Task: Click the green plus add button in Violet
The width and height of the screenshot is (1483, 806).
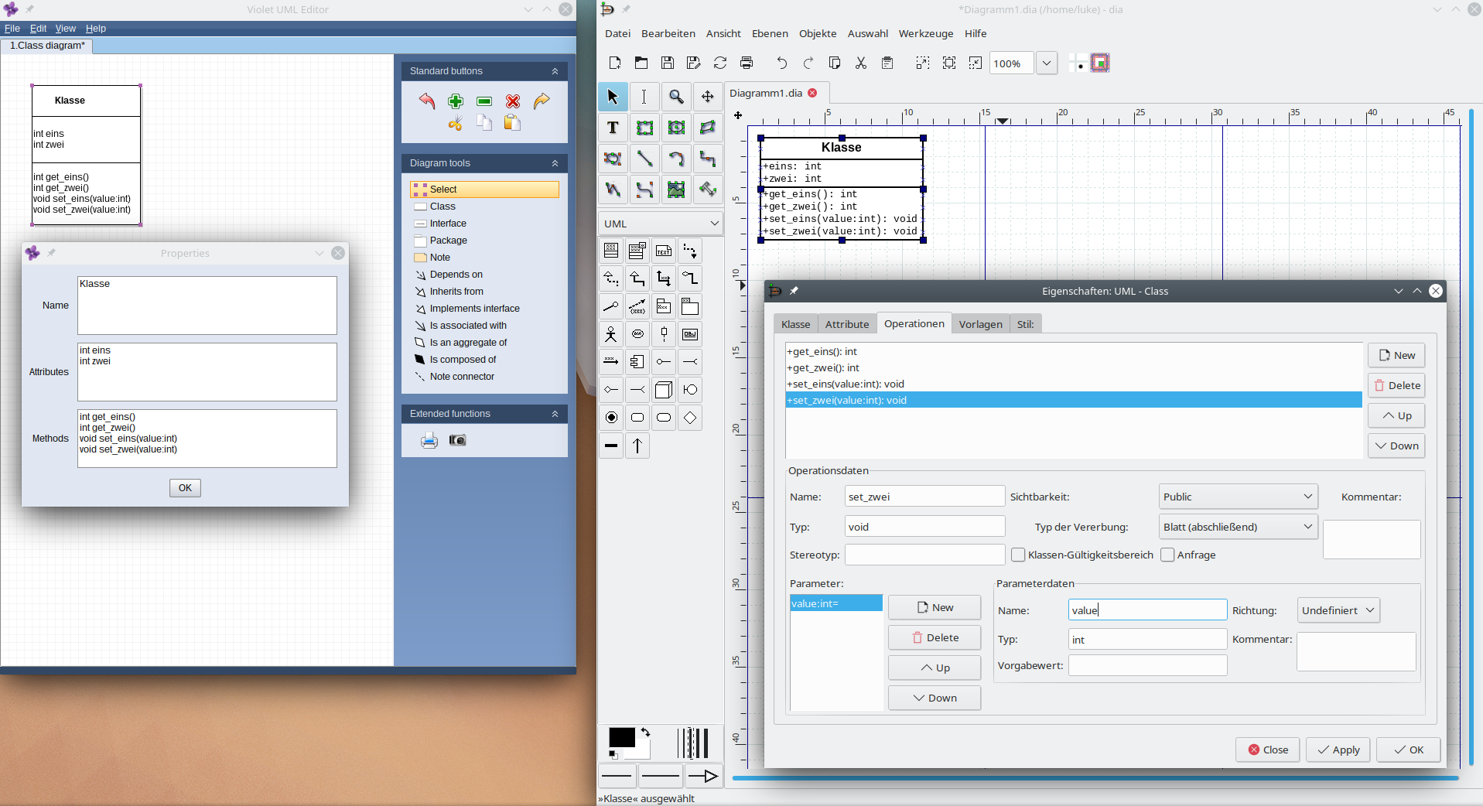Action: pyautogui.click(x=456, y=101)
